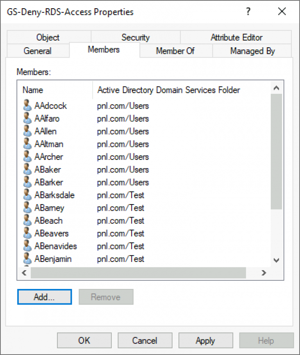Click the horizontal scroll right arrow
The height and width of the screenshot is (355, 300).
[x=264, y=273]
